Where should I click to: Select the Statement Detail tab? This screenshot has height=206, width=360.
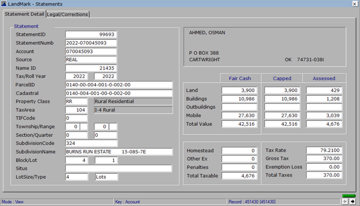tap(24, 14)
